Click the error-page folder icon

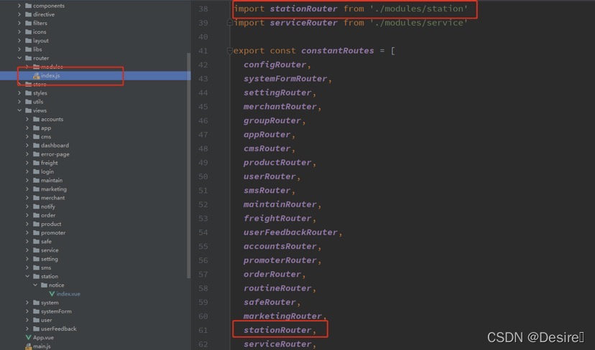[37, 154]
